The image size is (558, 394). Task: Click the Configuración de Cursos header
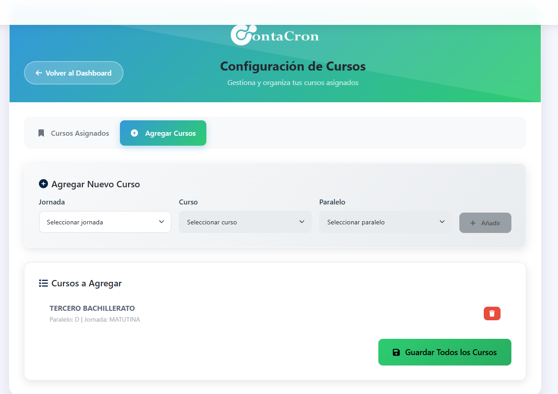click(293, 66)
